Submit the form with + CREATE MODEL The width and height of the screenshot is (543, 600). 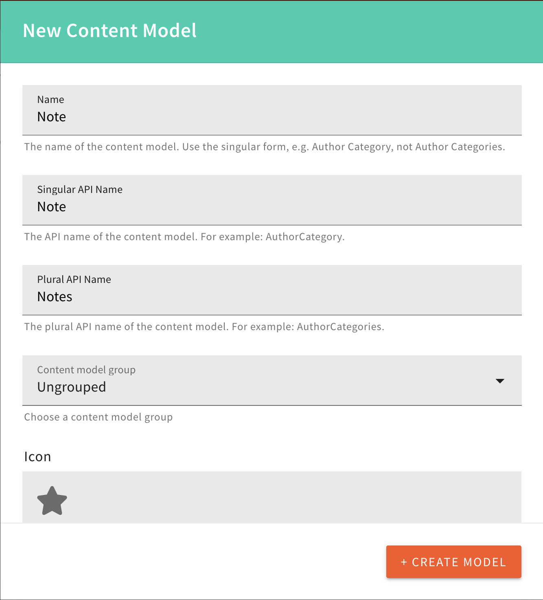coord(453,562)
